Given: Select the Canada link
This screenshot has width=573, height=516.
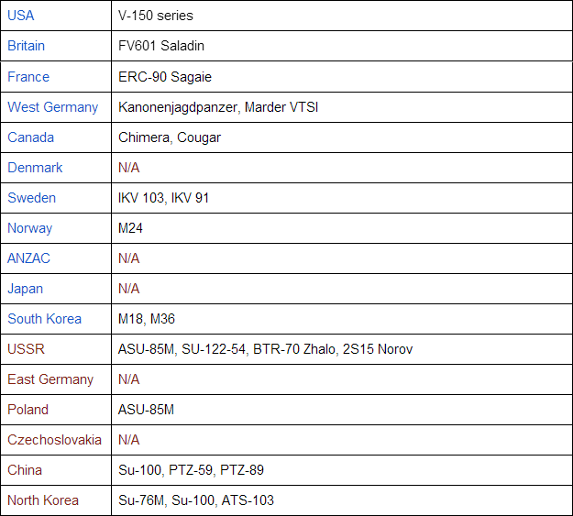Looking at the screenshot, I should (30, 137).
